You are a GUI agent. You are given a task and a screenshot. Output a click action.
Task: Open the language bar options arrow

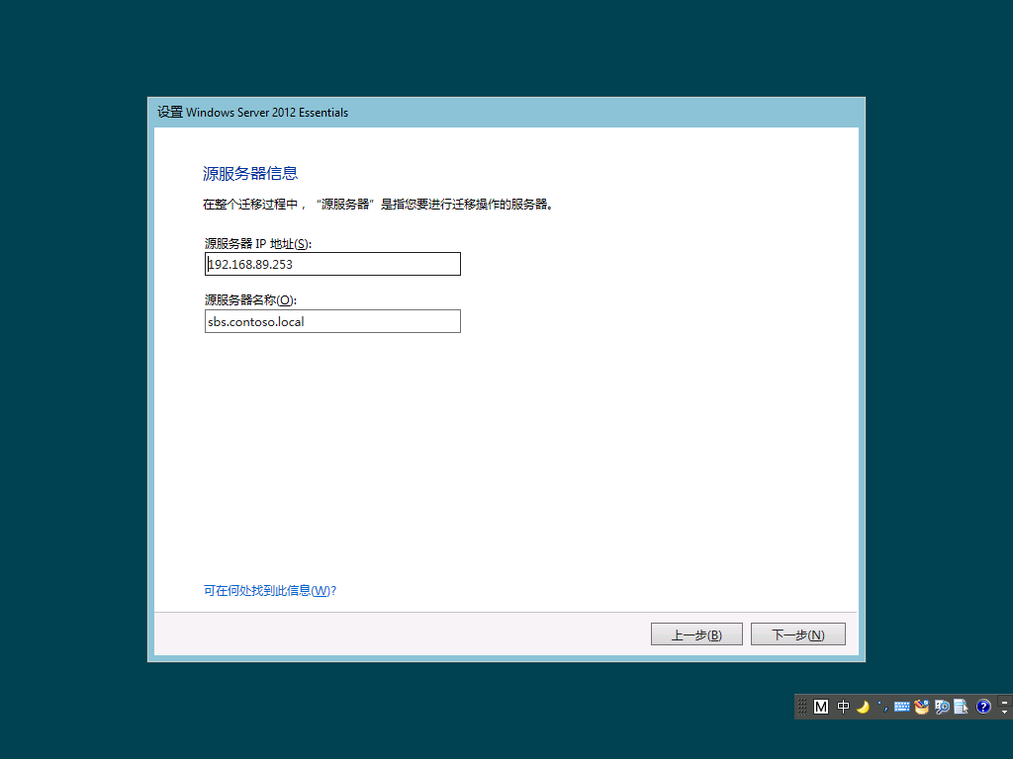1005,712
